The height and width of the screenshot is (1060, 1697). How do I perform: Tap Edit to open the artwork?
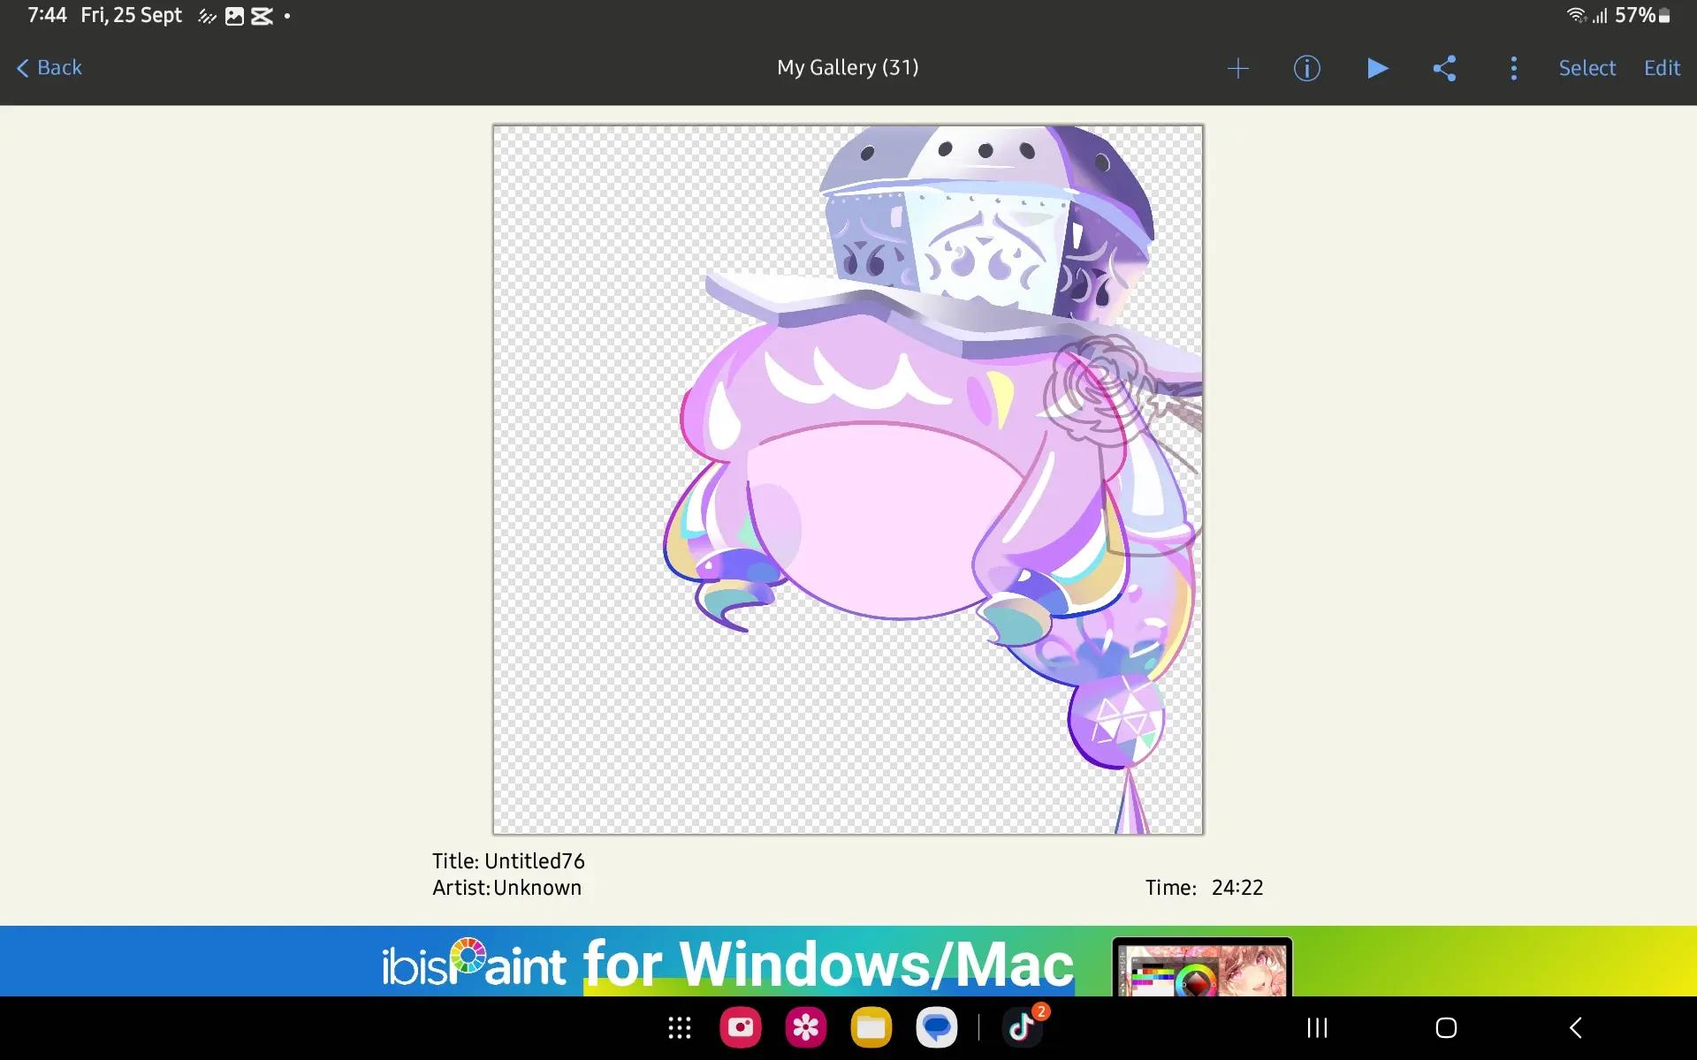pos(1662,68)
